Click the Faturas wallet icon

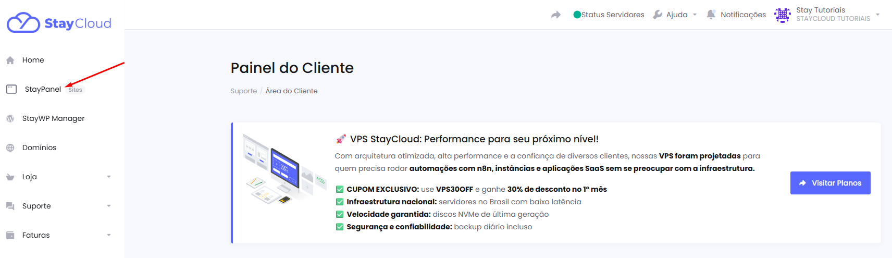click(x=10, y=235)
